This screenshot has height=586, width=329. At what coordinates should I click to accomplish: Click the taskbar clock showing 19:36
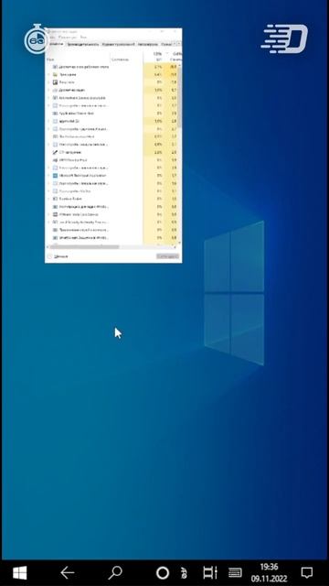(269, 573)
